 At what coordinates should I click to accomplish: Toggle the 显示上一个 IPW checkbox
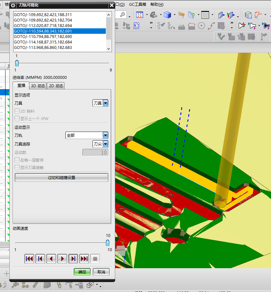pyautogui.click(x=17, y=118)
